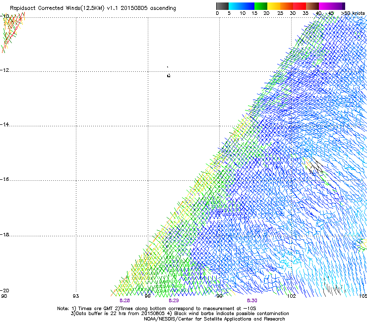The width and height of the screenshot is (367, 322).
Task: Click the -14 latitude axis label
Action: (x=4, y=125)
